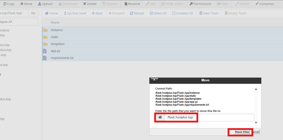The height and width of the screenshot is (140, 283).
Task: Click the Copy toolbar button
Action: tap(9, 4)
